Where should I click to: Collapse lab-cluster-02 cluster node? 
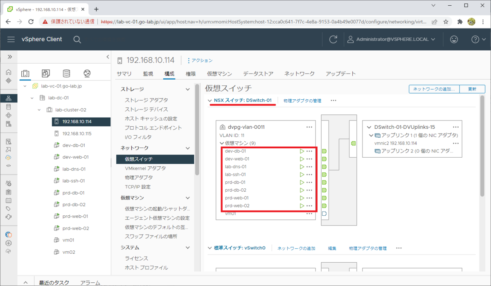[x=39, y=110]
